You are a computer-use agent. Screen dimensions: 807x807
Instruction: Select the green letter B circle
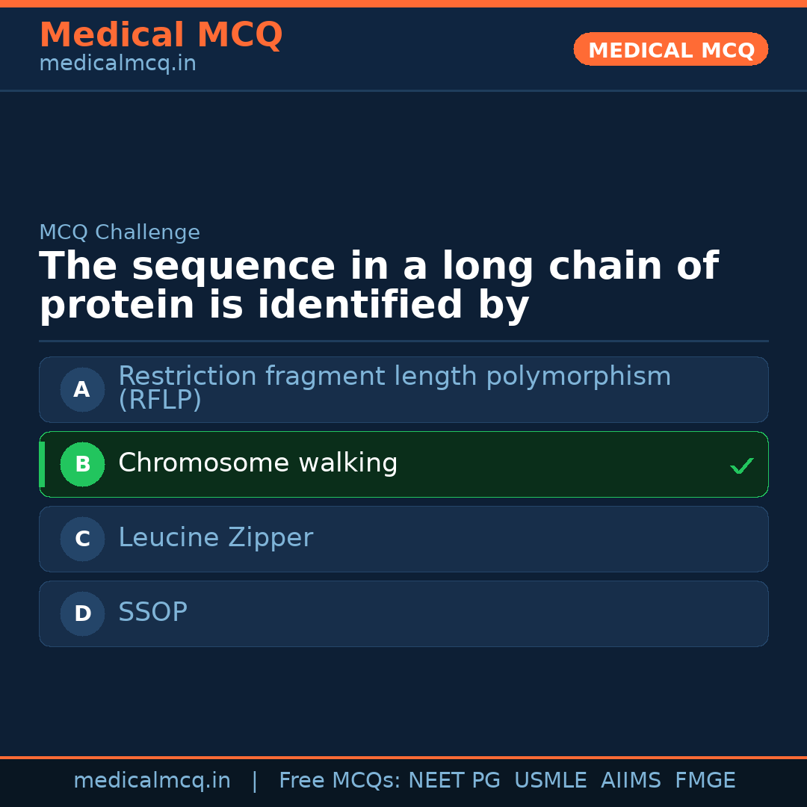pyautogui.click(x=82, y=464)
